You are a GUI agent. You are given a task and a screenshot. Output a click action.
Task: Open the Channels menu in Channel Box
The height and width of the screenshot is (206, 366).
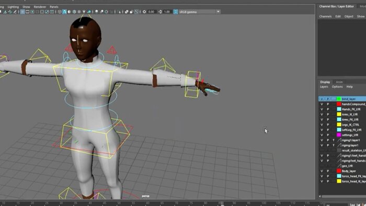pyautogui.click(x=325, y=16)
